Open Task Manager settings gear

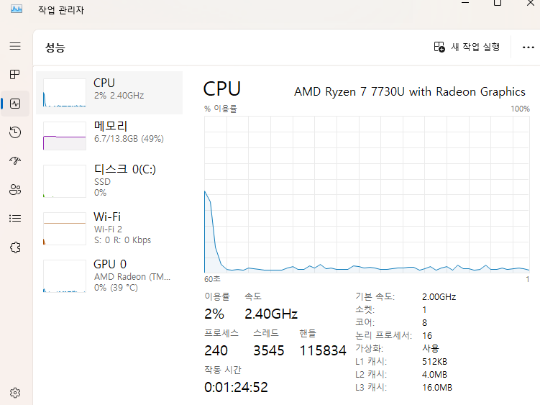(15, 393)
